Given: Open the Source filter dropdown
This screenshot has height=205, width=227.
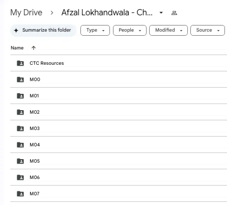Looking at the screenshot, I should 208,30.
